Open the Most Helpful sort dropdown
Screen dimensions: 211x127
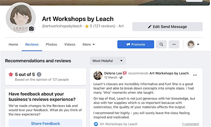[108, 61]
